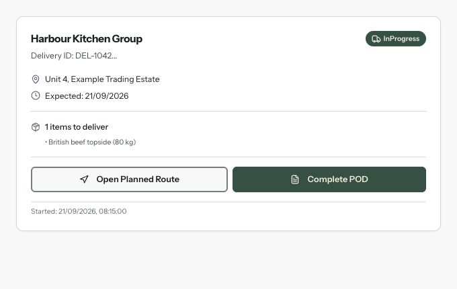The width and height of the screenshot is (457, 289).
Task: Click the Delivery ID: DEL-1042... text
Action: (74, 56)
